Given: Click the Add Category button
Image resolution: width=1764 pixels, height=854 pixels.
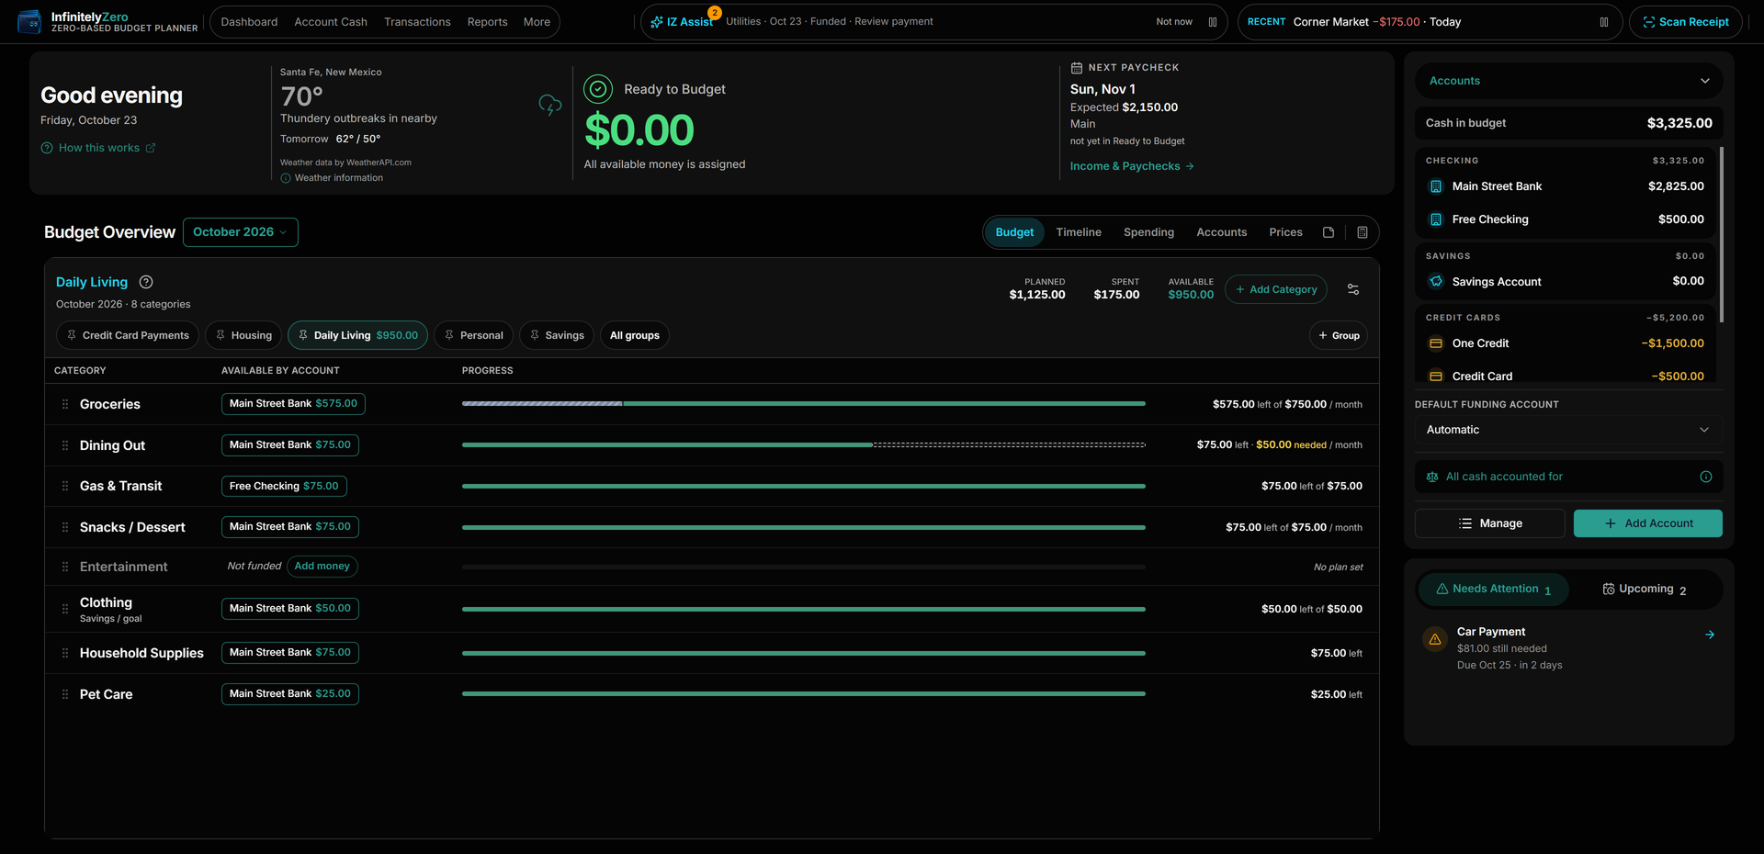Looking at the screenshot, I should (1276, 289).
